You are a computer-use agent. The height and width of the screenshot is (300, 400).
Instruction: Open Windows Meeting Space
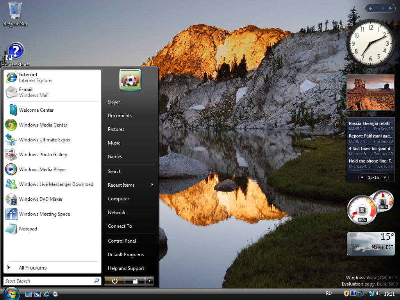click(x=52, y=214)
